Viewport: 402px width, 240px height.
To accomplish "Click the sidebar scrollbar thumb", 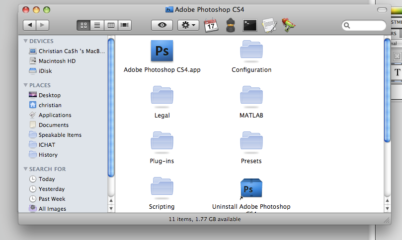I will pyautogui.click(x=111, y=108).
